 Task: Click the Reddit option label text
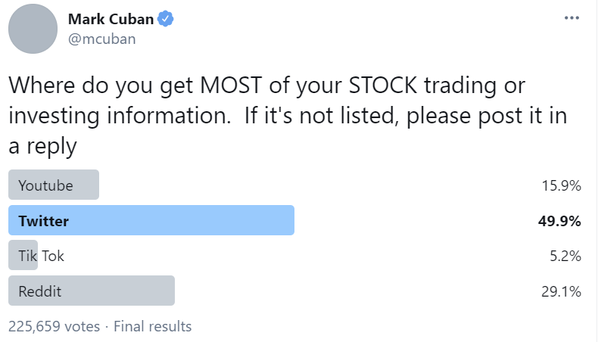(39, 291)
